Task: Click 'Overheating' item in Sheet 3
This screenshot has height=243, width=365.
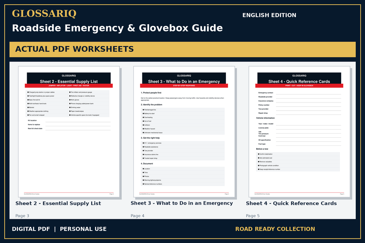Action: click(148, 117)
